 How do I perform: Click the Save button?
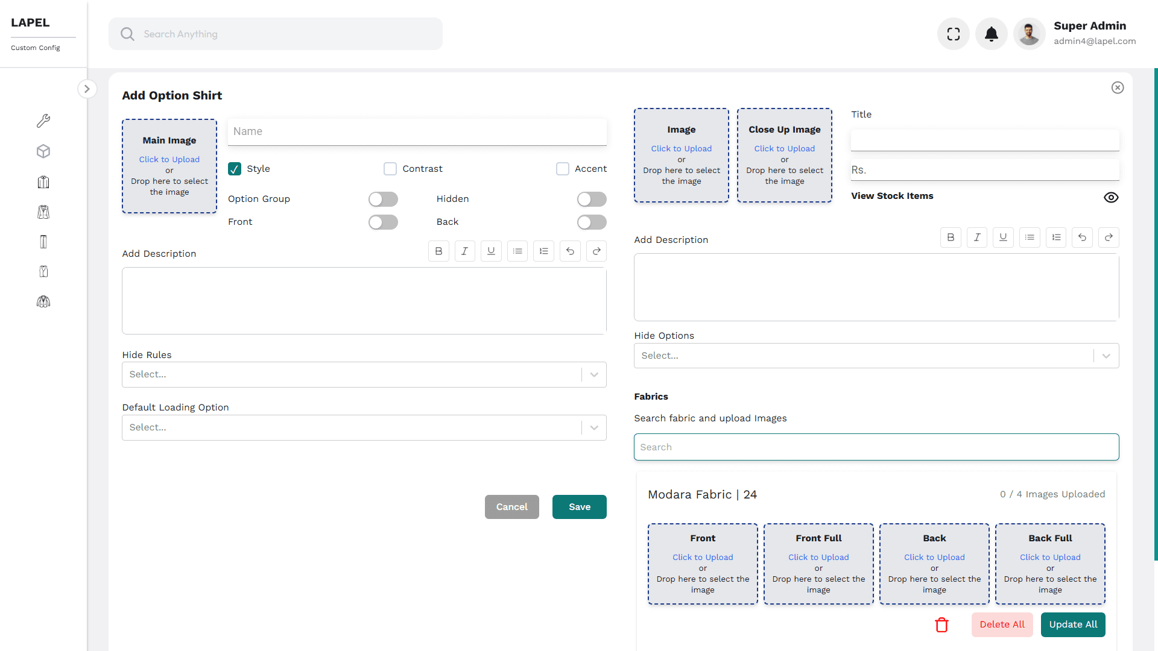click(x=579, y=507)
